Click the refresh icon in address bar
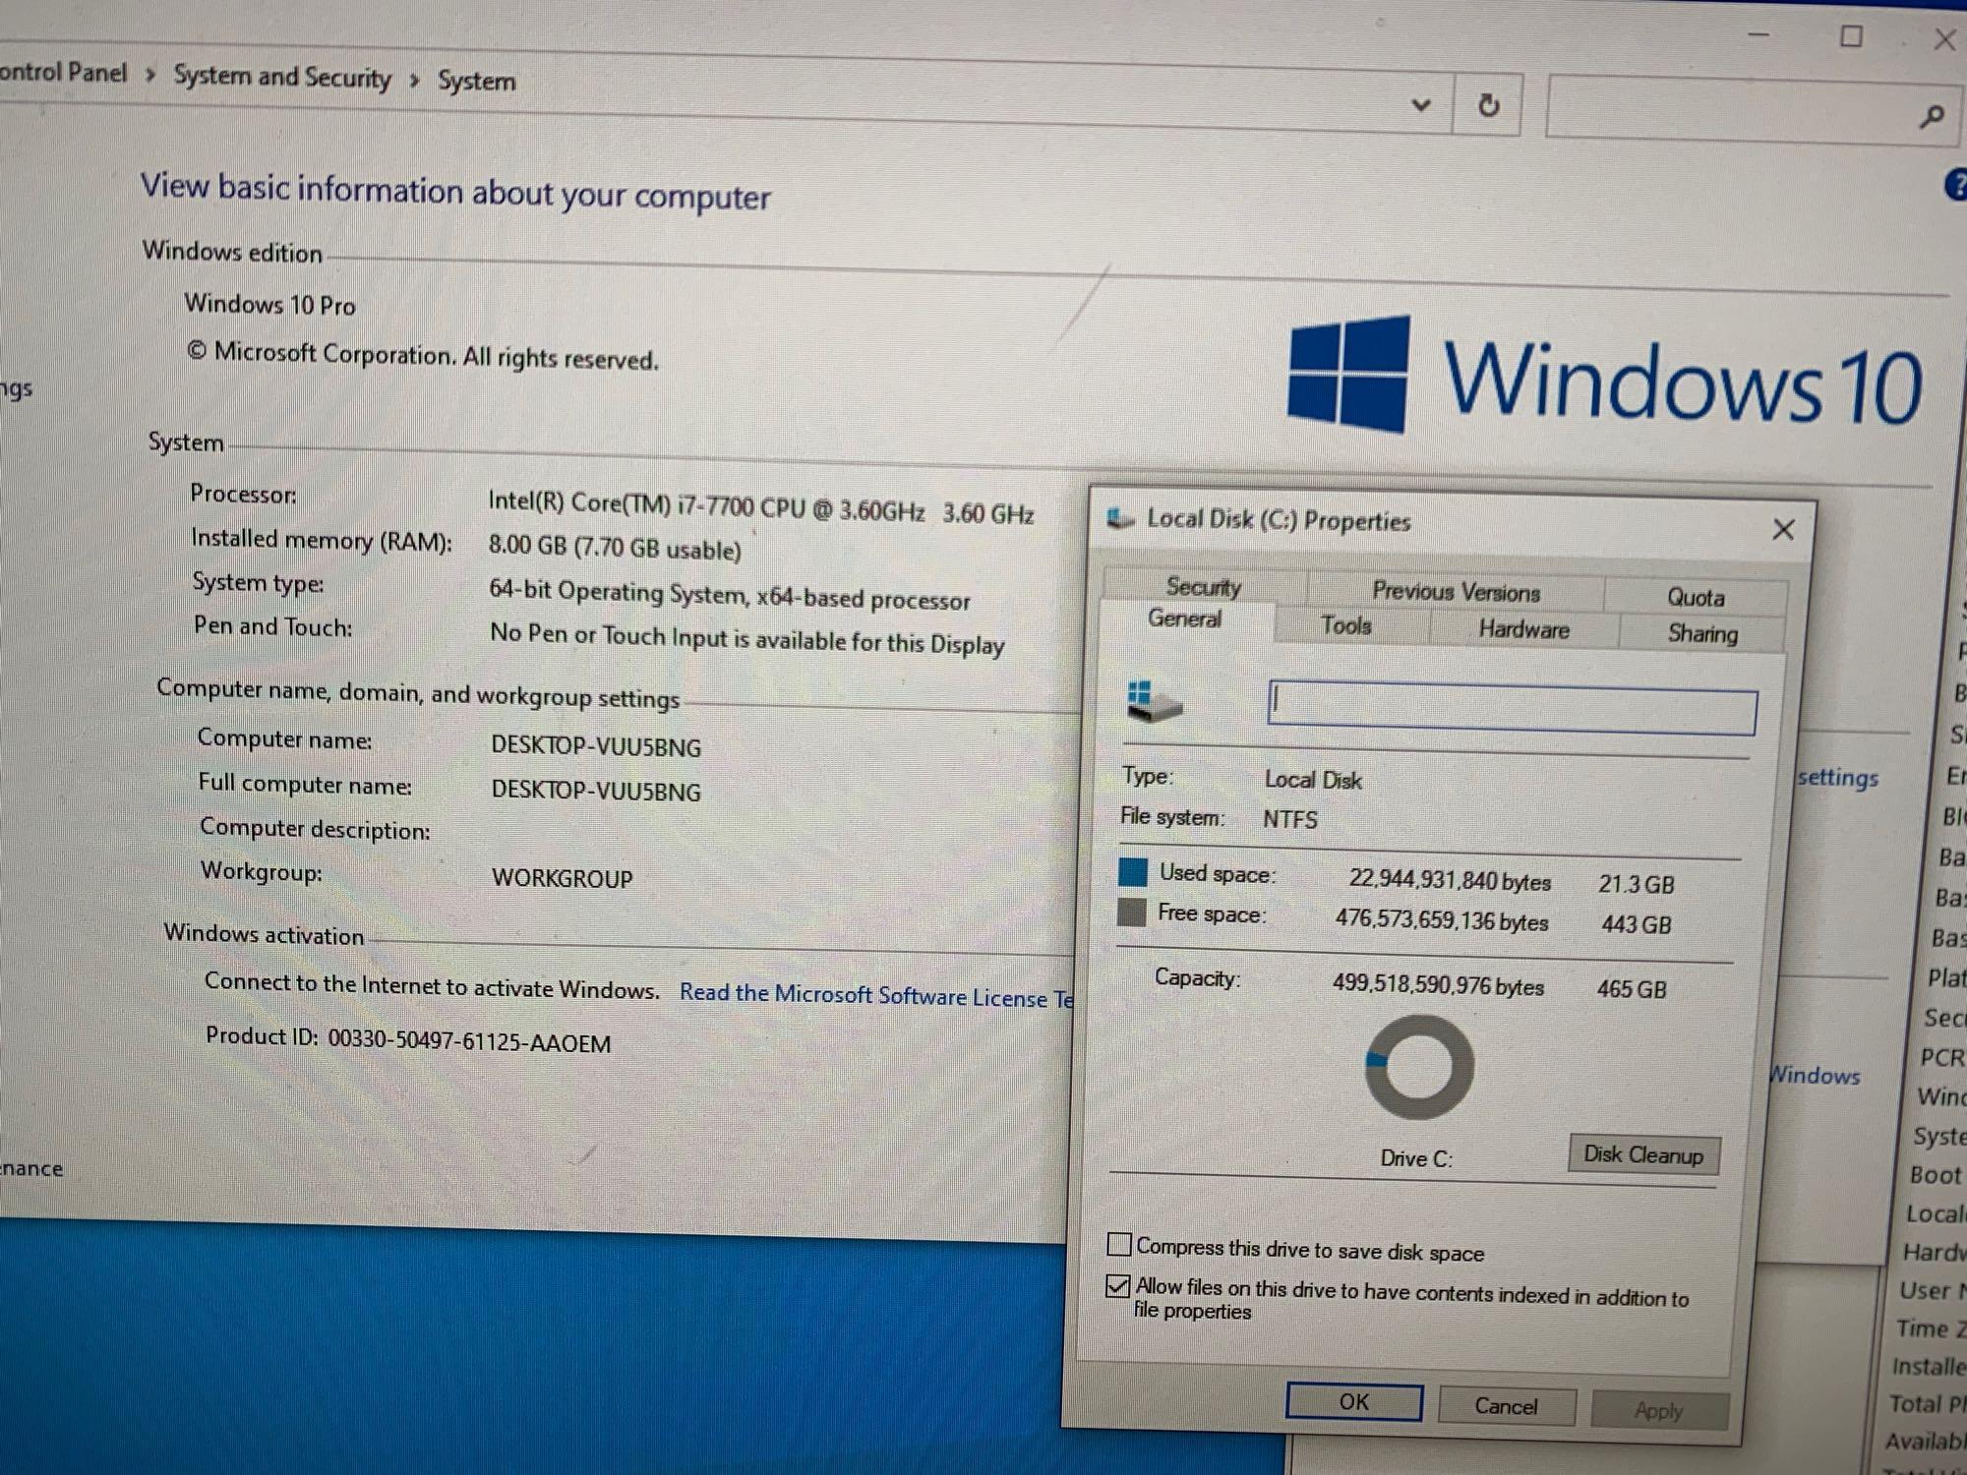Screen dimensions: 1967x1475 [x=1488, y=104]
